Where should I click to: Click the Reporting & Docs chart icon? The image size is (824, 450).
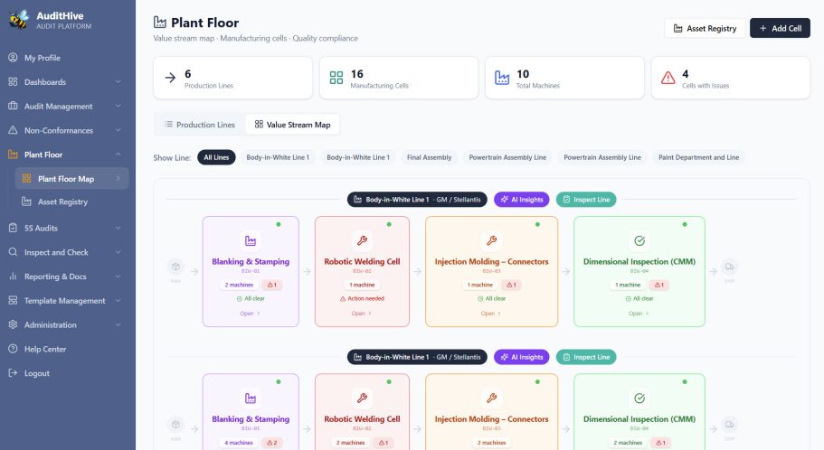point(14,277)
